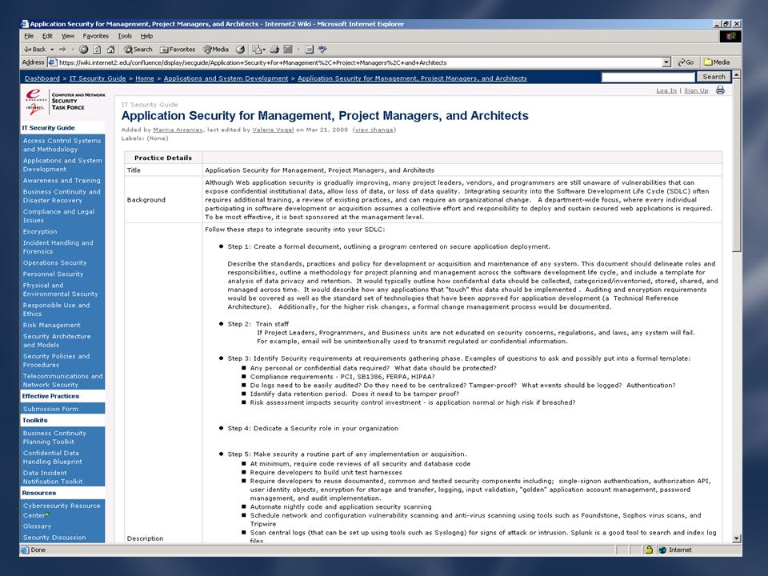The height and width of the screenshot is (576, 768).
Task: Click the Edit page toolbar icon
Action: tap(287, 50)
